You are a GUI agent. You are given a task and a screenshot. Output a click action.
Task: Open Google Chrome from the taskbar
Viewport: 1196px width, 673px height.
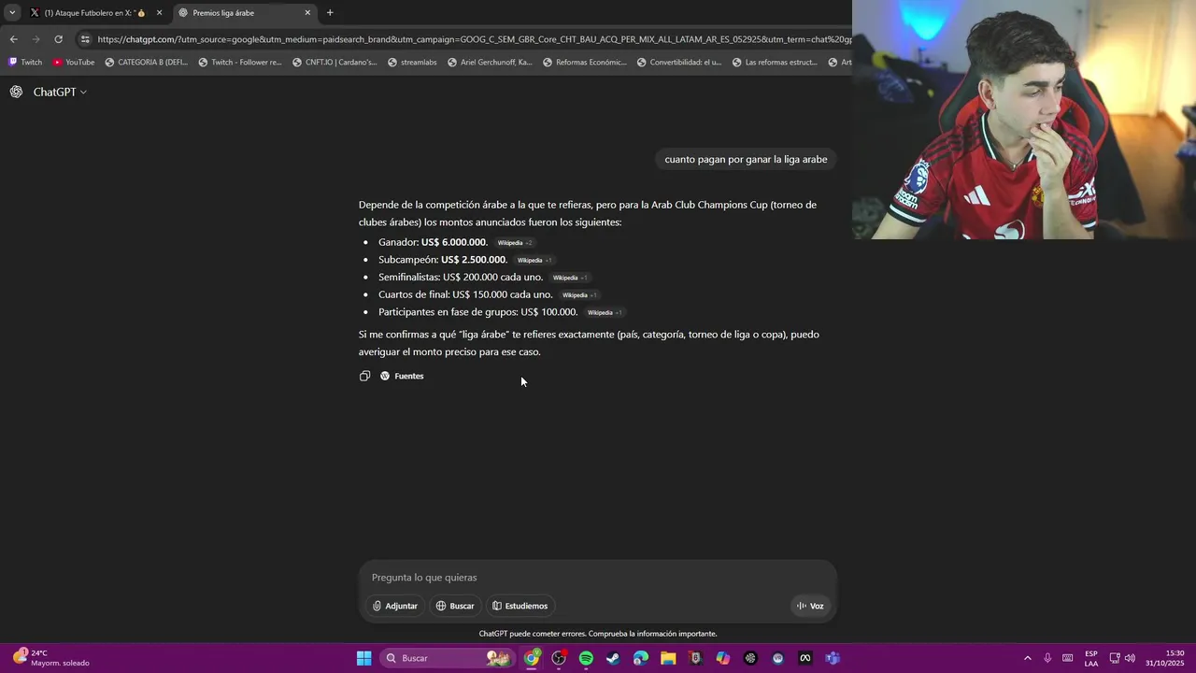pos(531,658)
